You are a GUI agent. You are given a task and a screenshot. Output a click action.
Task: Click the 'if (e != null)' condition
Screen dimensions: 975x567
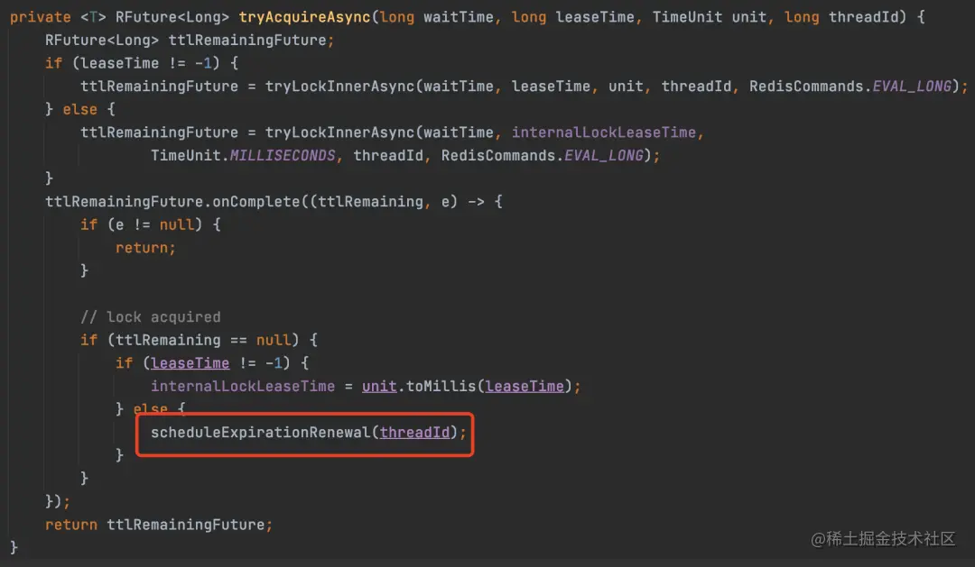pos(141,224)
